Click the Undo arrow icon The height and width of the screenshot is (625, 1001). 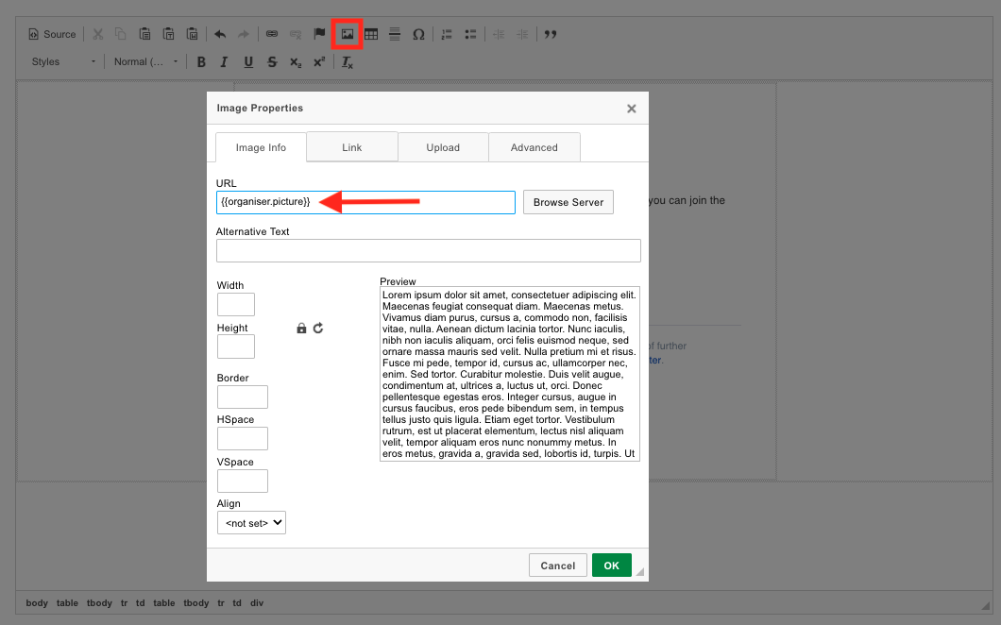coord(220,35)
